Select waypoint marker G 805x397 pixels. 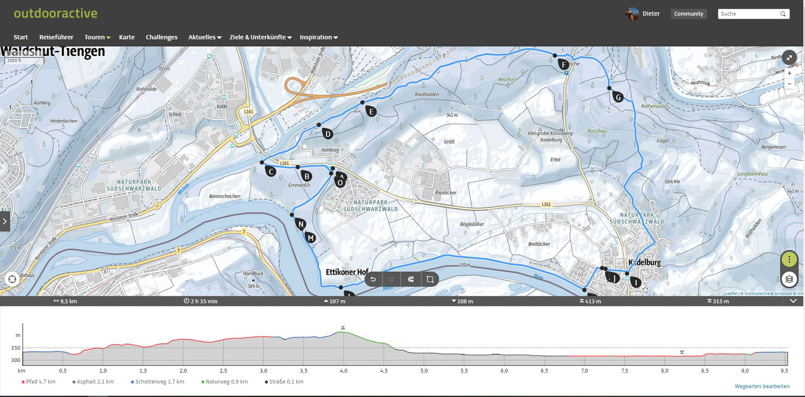coord(618,97)
